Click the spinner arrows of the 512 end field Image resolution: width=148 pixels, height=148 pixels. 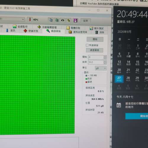click(105, 62)
